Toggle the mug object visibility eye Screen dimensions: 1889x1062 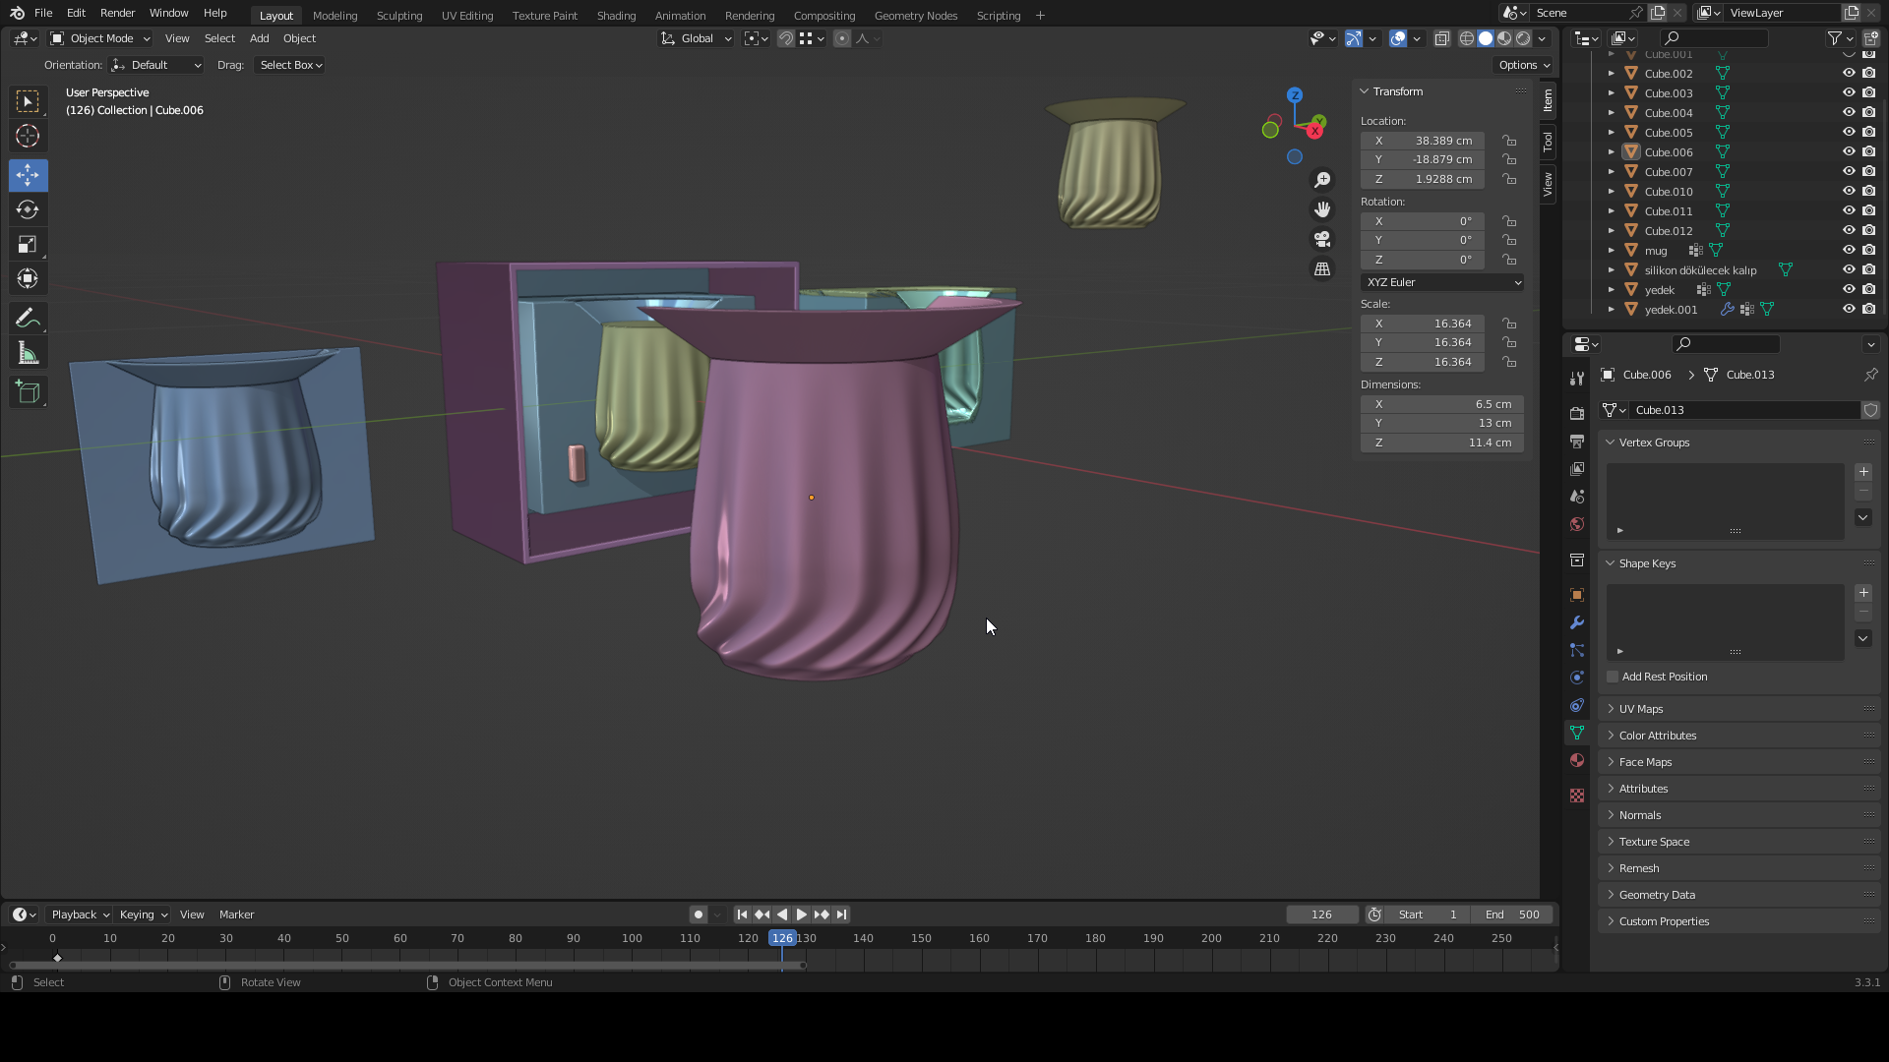point(1849,250)
